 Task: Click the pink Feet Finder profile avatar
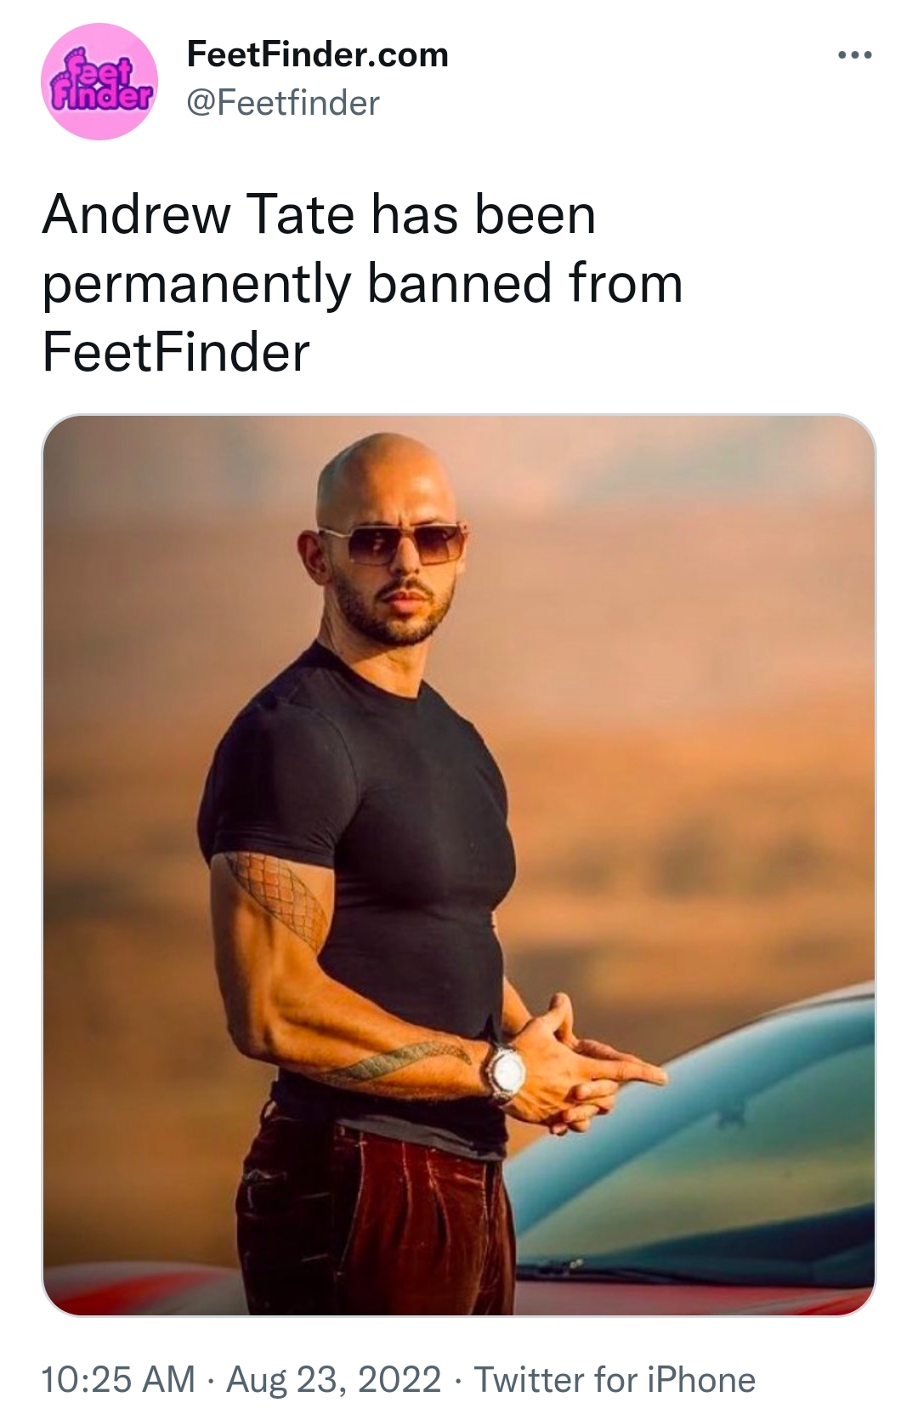click(x=99, y=82)
